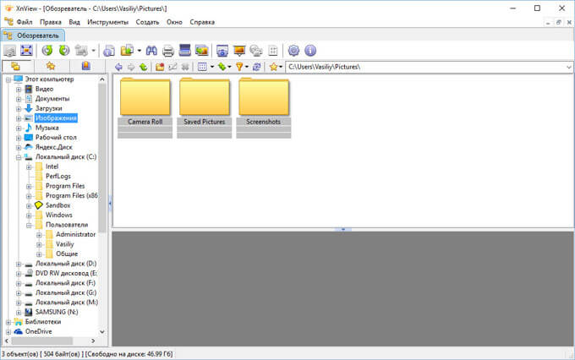The height and width of the screenshot is (360, 575).
Task: Expand the address path combo box
Action: (567, 66)
